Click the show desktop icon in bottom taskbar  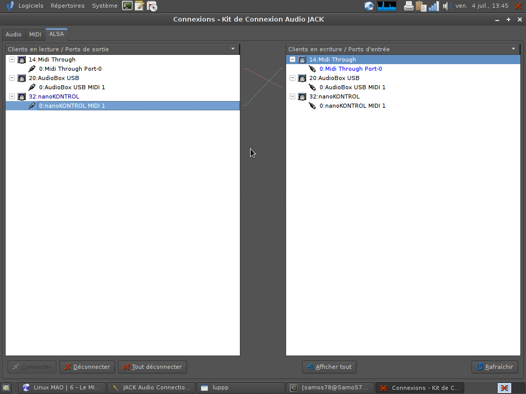point(6,388)
